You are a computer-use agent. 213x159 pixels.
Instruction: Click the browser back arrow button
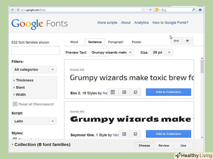coord(13,10)
